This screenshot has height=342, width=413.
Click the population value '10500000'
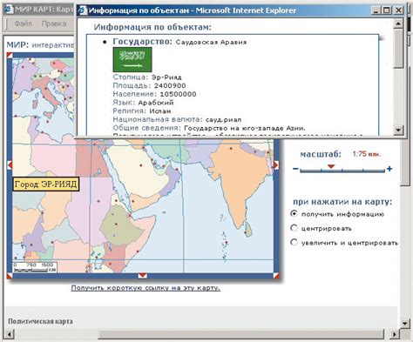[x=178, y=94]
